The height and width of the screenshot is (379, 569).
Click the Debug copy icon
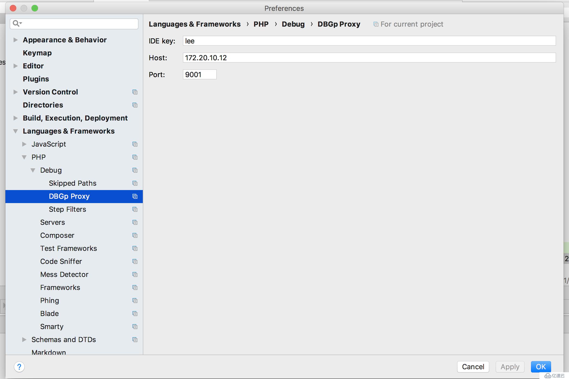[x=135, y=170]
